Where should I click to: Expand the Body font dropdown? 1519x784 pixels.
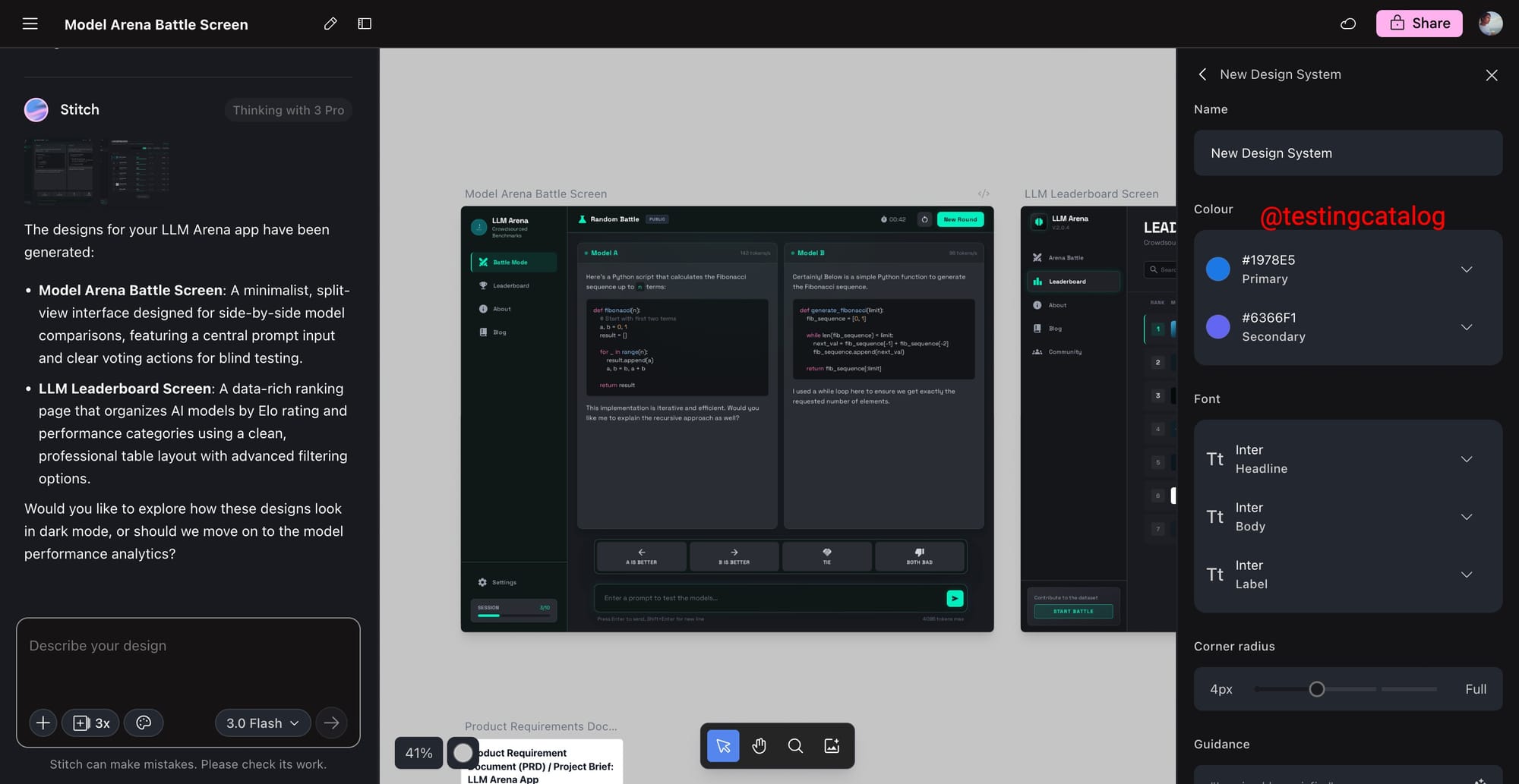1467,517
